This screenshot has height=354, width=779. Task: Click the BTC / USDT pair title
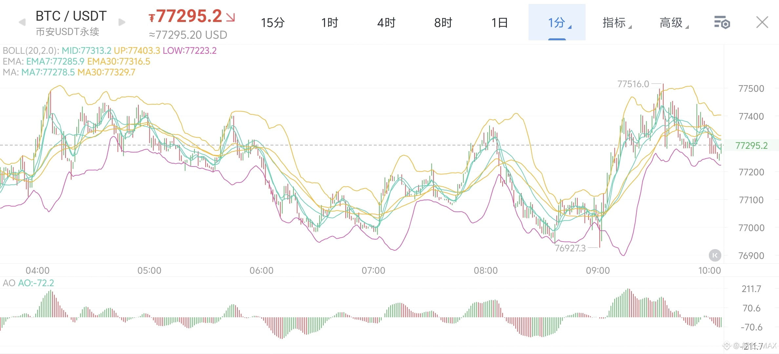click(x=71, y=16)
